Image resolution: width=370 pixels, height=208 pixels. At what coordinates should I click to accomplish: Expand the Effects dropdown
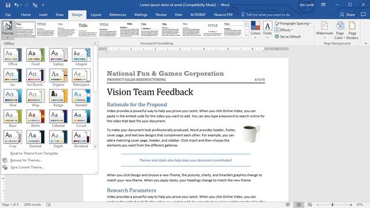point(284,30)
